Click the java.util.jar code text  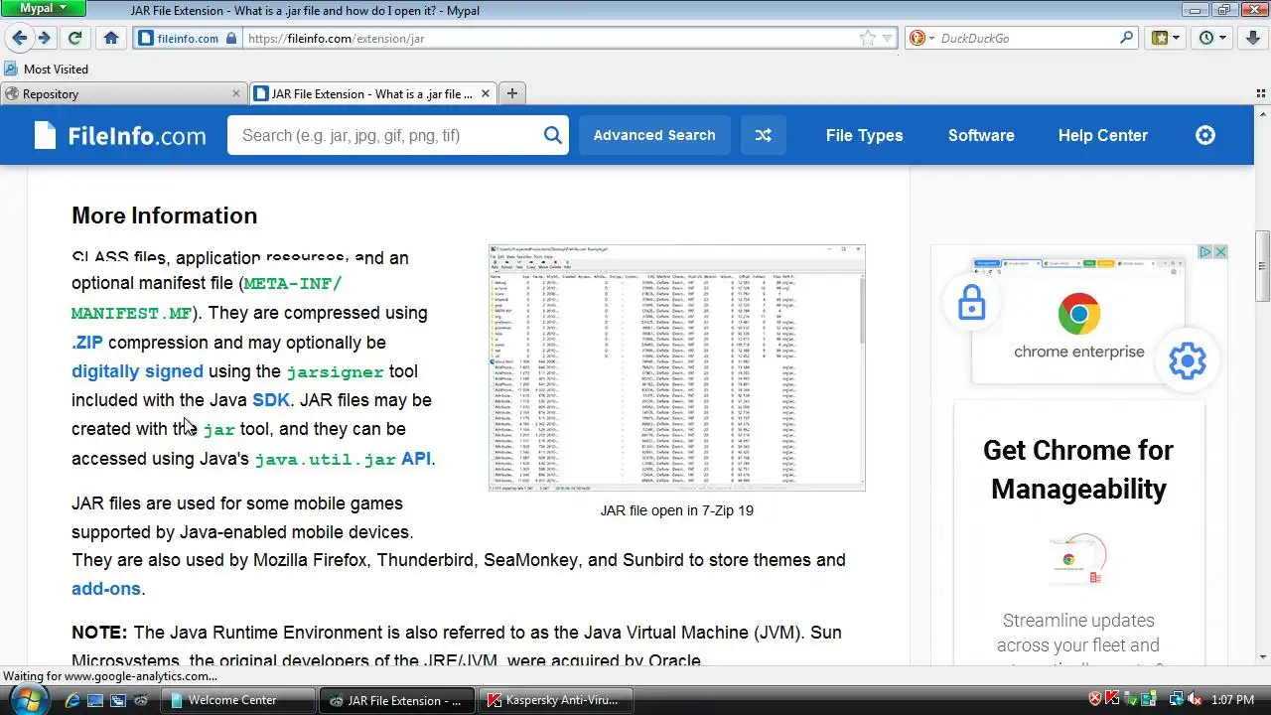pyautogui.click(x=325, y=460)
